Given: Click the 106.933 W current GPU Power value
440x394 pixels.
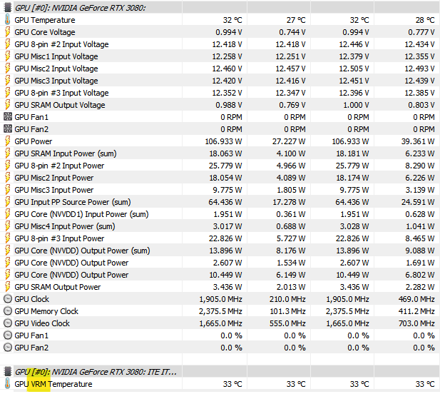Looking at the screenshot, I should pyautogui.click(x=223, y=141).
